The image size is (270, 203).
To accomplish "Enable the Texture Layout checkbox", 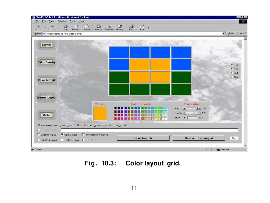I will click(62, 140).
